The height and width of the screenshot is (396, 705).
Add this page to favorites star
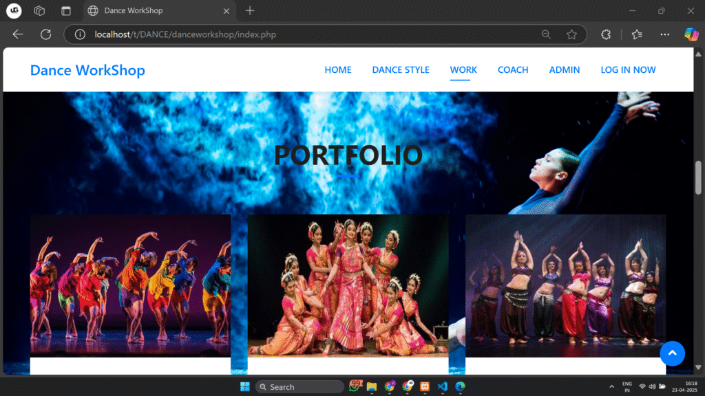[571, 34]
